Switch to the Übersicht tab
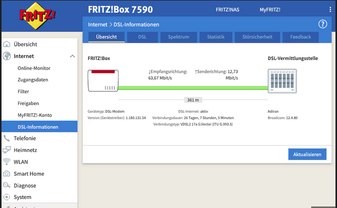The image size is (337, 208). pyautogui.click(x=106, y=37)
